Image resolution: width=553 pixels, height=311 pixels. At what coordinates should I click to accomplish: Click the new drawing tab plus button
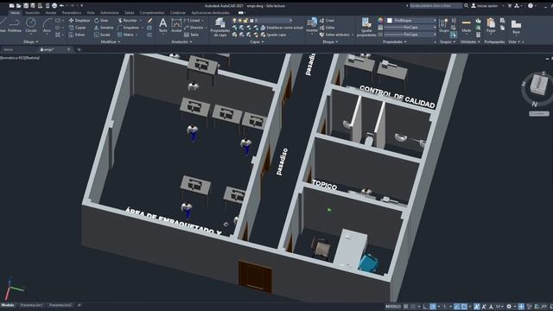(x=79, y=50)
